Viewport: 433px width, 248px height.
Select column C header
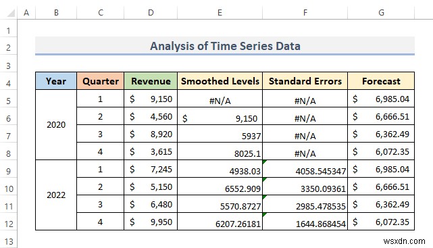tap(101, 13)
